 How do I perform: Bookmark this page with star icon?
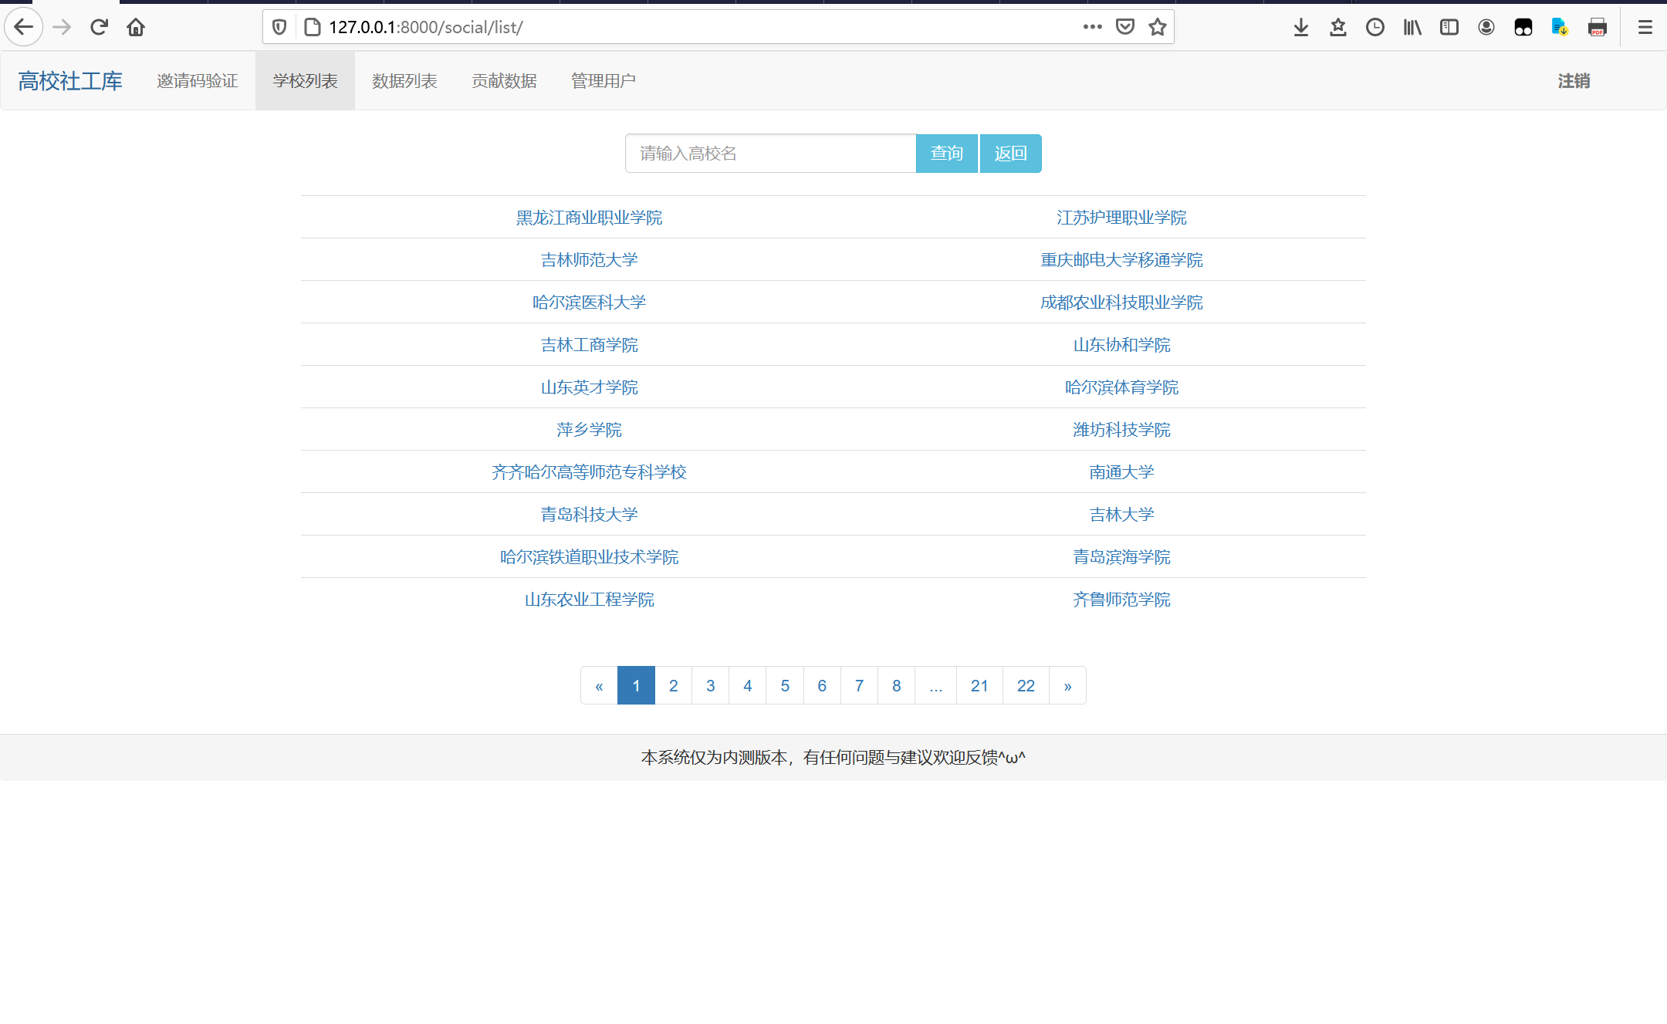click(x=1157, y=27)
